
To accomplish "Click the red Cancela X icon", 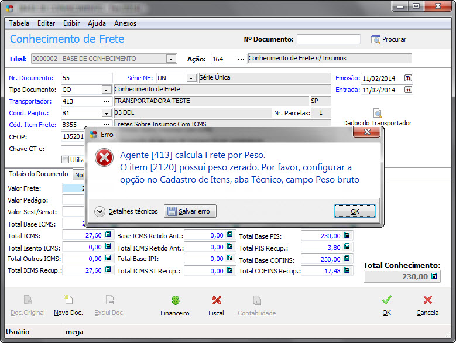I will coord(427,300).
